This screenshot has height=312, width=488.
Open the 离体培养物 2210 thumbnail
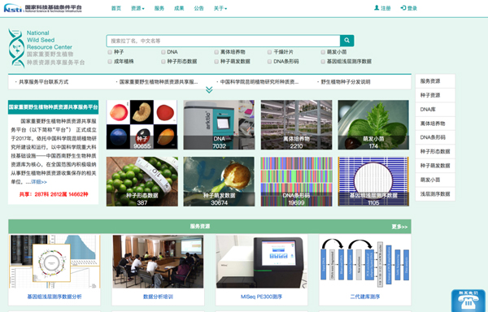296,124
